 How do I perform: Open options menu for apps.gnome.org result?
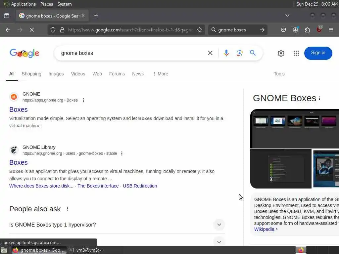pos(83,100)
